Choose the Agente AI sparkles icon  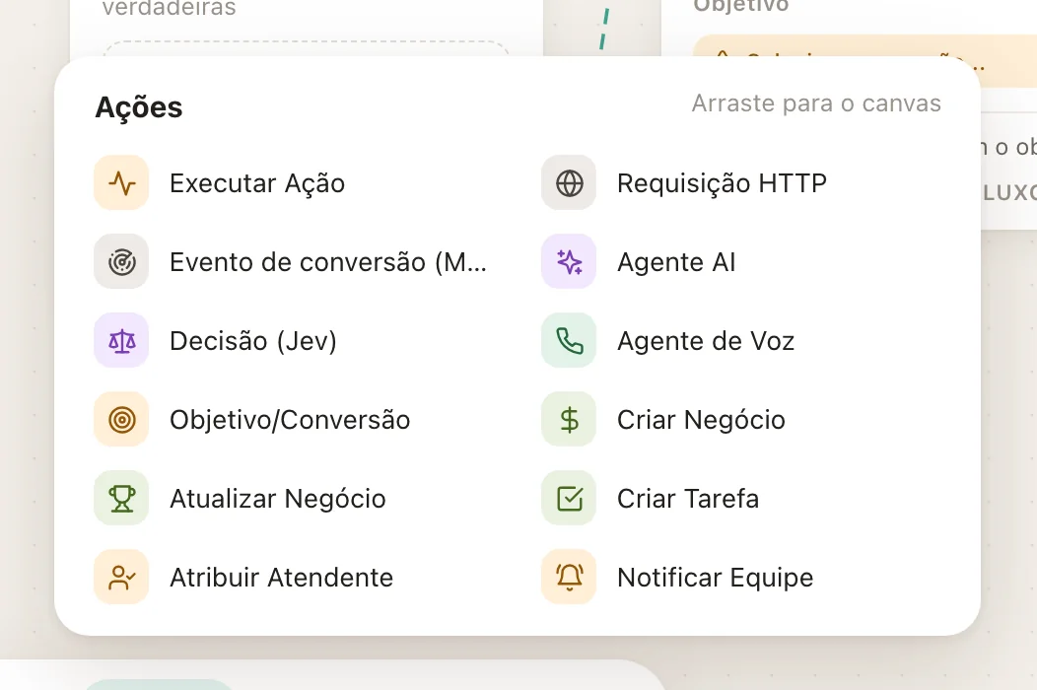(x=569, y=262)
